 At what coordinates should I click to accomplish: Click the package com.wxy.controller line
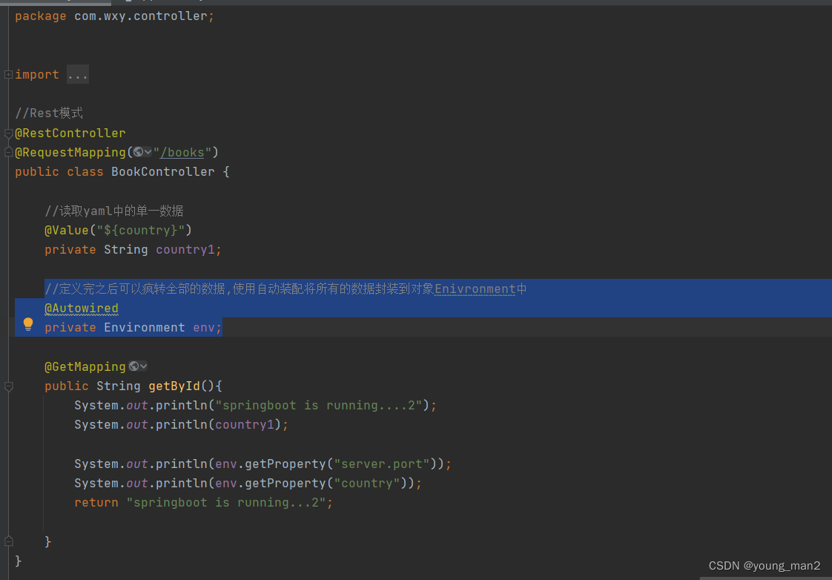coord(114,16)
